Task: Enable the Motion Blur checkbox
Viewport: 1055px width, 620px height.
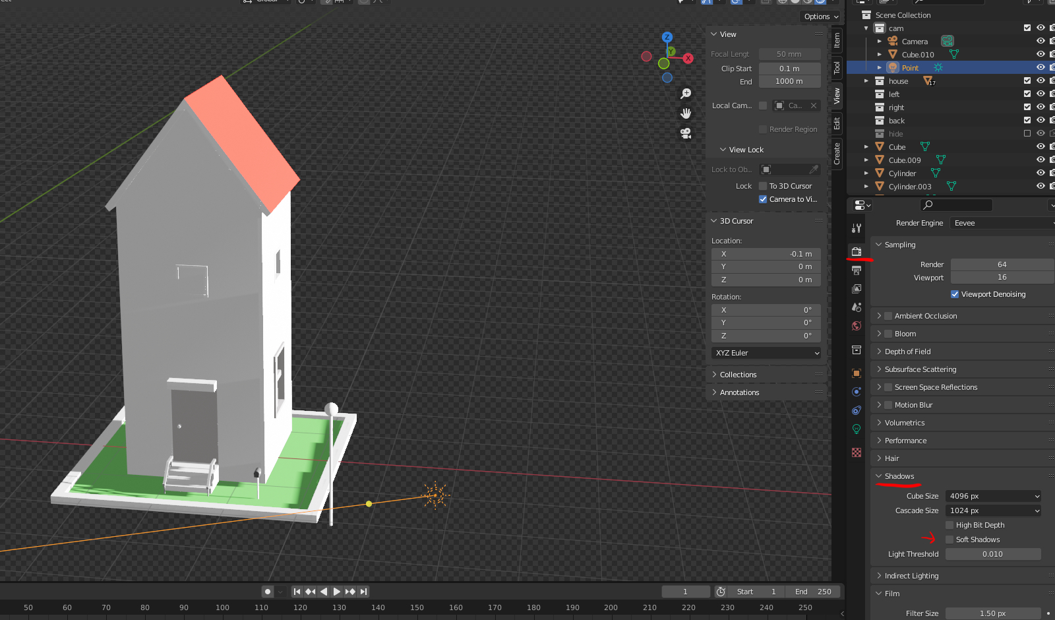Action: pyautogui.click(x=888, y=405)
